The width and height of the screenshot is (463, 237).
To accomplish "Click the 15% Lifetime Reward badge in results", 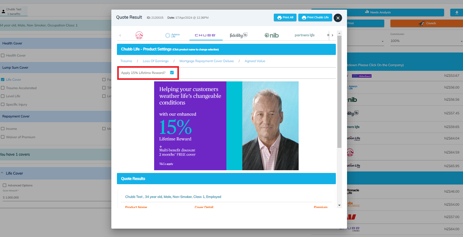I will tap(362, 76).
